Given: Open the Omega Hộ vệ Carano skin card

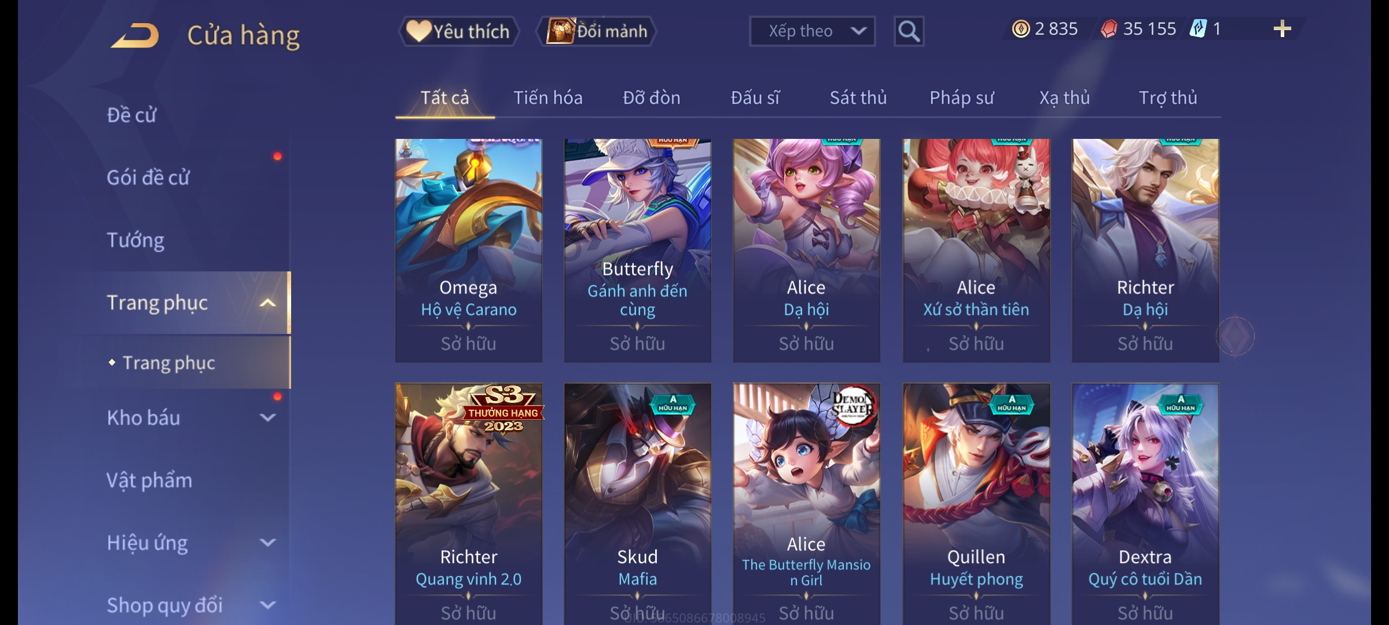Looking at the screenshot, I should tap(469, 251).
